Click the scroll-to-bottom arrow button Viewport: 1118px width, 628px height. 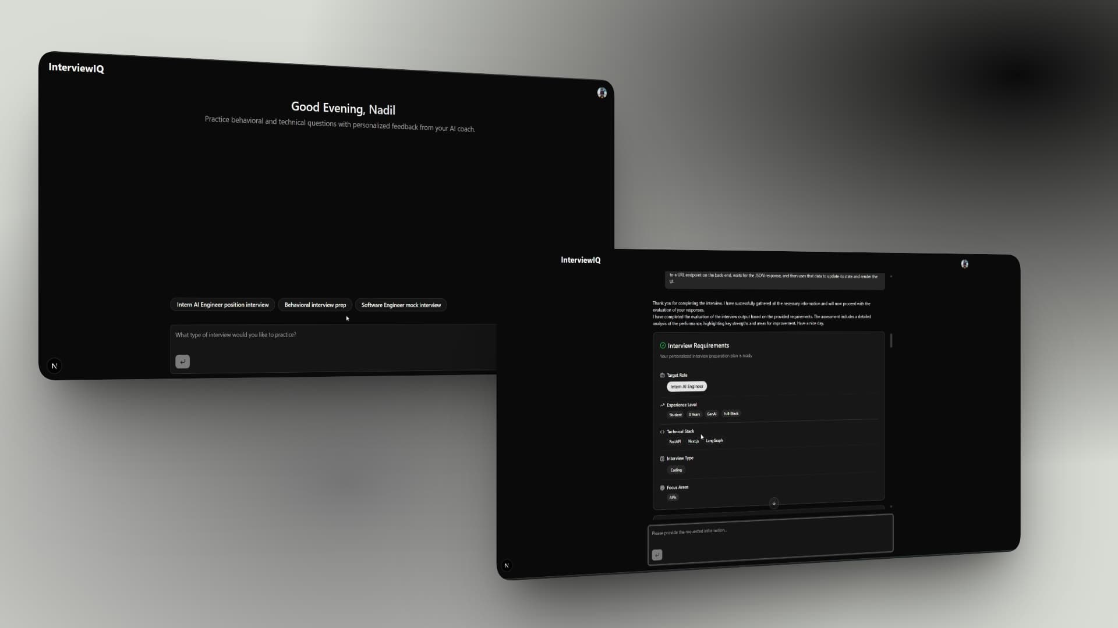point(774,503)
